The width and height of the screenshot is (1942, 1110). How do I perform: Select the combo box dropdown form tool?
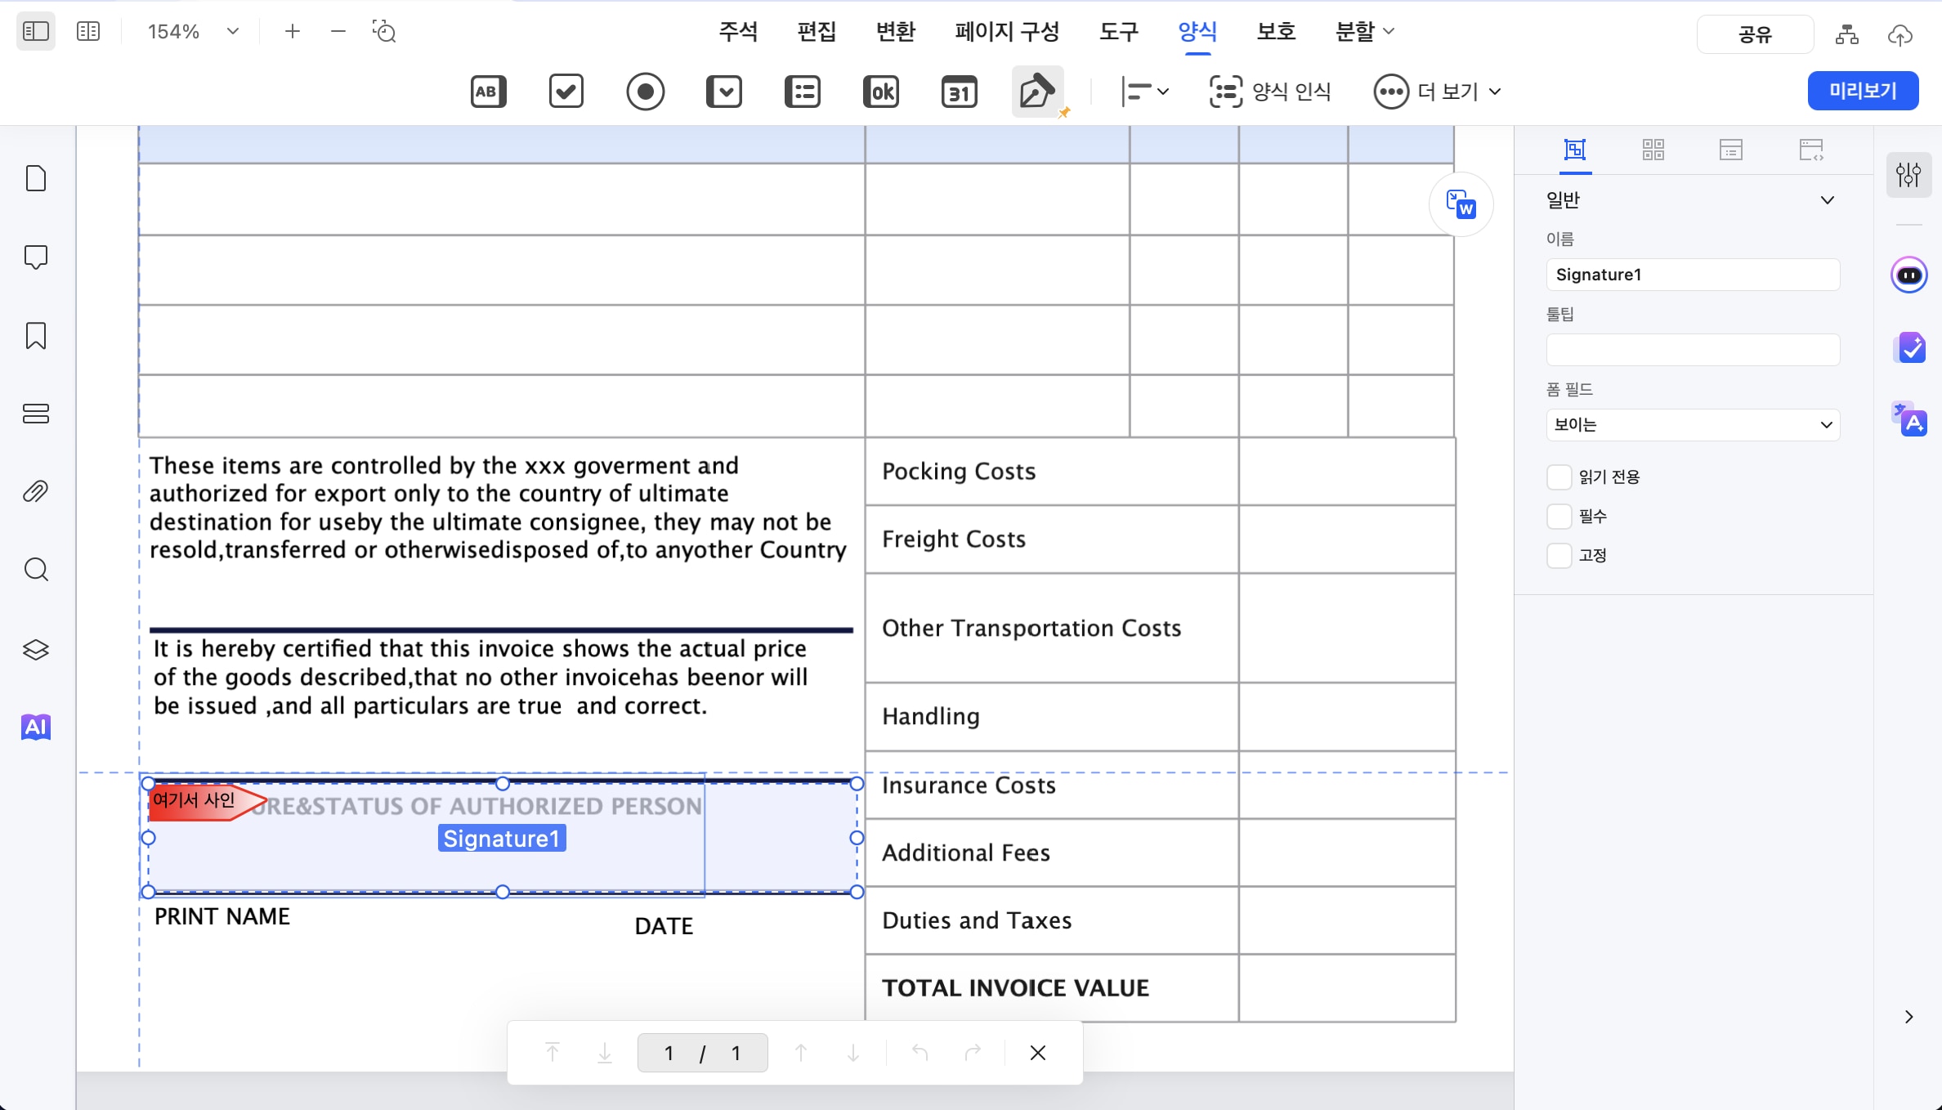click(x=724, y=92)
